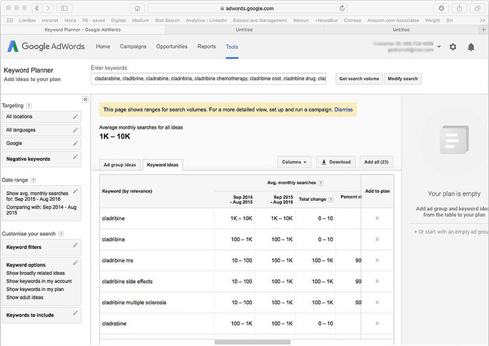
Task: Add cladribine side effects to plan
Action: [377, 282]
